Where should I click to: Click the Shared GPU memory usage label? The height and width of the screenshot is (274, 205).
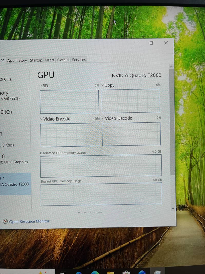coord(61,181)
